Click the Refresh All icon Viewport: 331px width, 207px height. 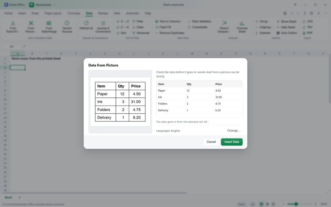[86, 25]
